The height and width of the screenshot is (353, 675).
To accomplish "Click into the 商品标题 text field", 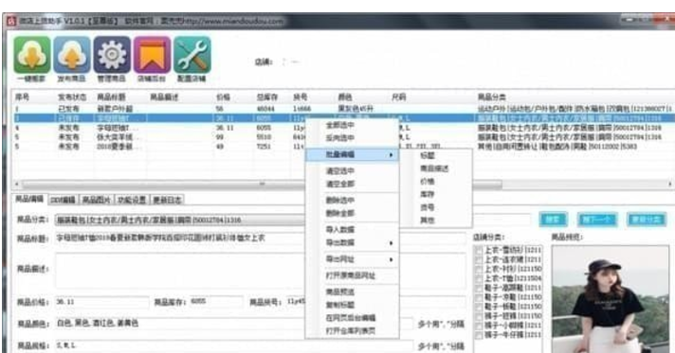I will pos(261,238).
